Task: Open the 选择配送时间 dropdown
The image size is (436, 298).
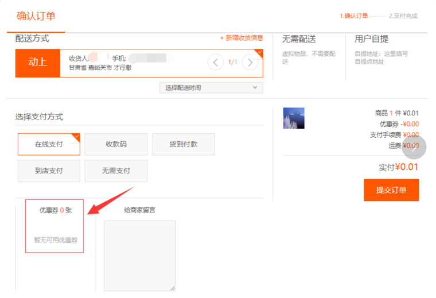Action: pos(211,88)
